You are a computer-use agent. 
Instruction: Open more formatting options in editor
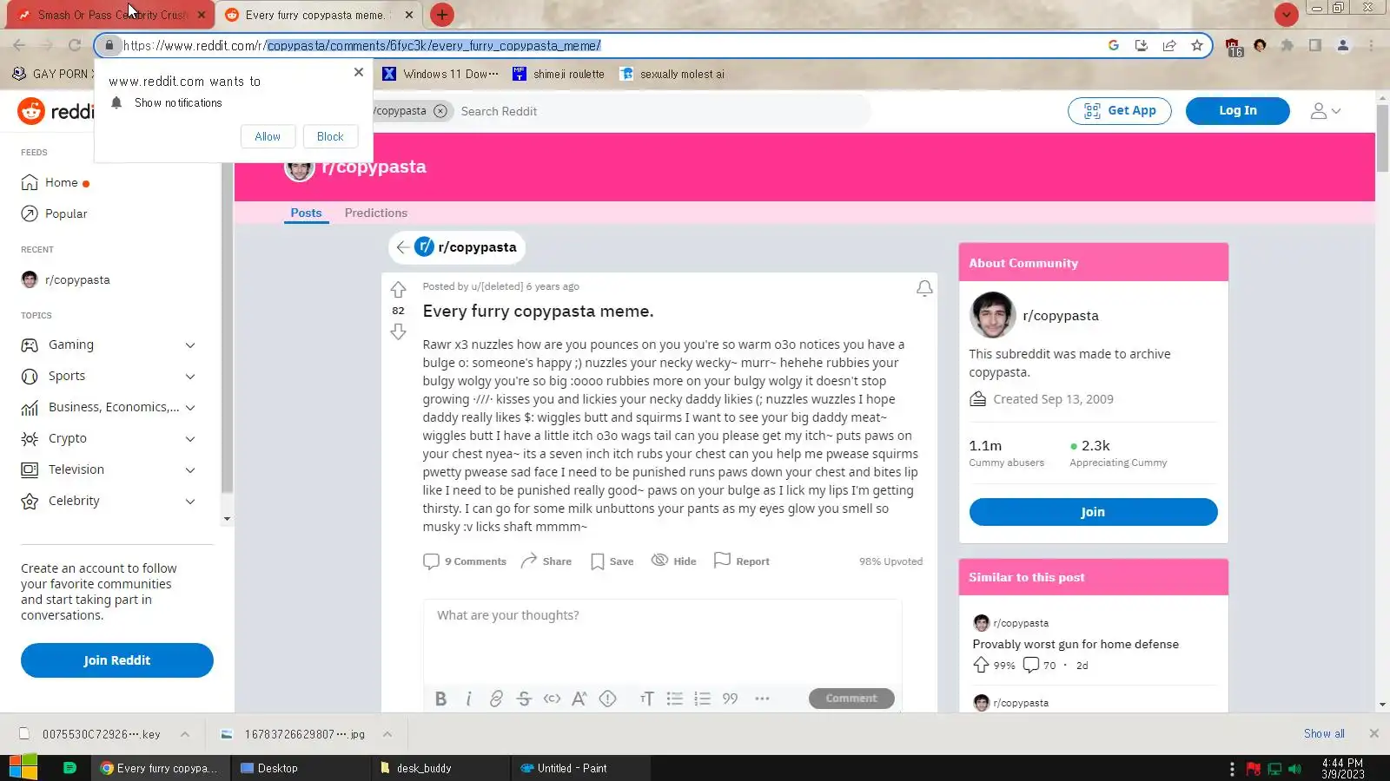(x=762, y=699)
